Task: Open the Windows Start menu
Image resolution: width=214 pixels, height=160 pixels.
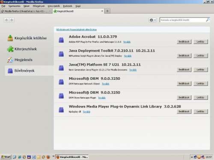Action: coord(6,157)
